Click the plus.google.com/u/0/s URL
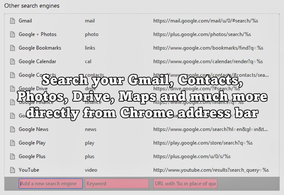 (x=192, y=156)
